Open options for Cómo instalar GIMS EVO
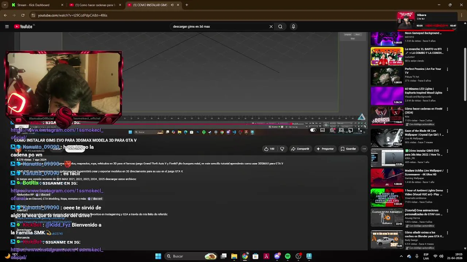Screen dimensions: 467x262 point(447,151)
